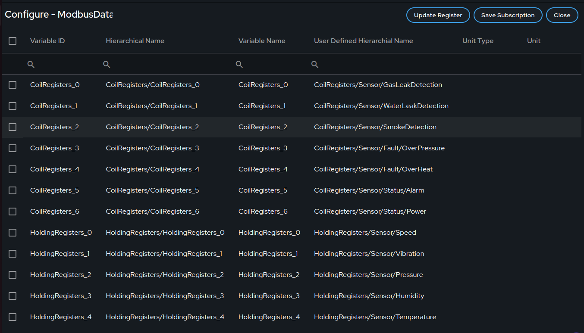Check the CoilRegisters_5 row checkbox
The height and width of the screenshot is (333, 584).
pyautogui.click(x=13, y=190)
